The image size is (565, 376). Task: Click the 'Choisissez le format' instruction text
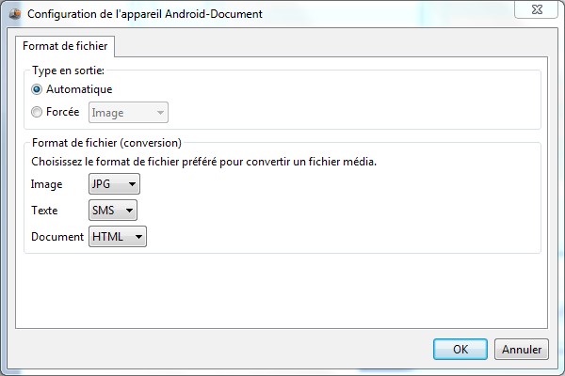coord(203,162)
